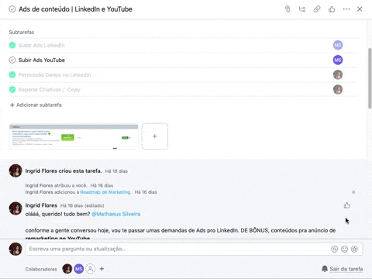
Task: Like Ingrid Flores's comment with thumbs-up
Action: 347,205
